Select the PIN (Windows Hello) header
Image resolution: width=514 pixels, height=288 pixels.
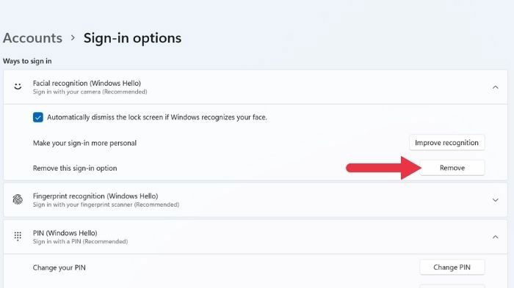click(256, 237)
